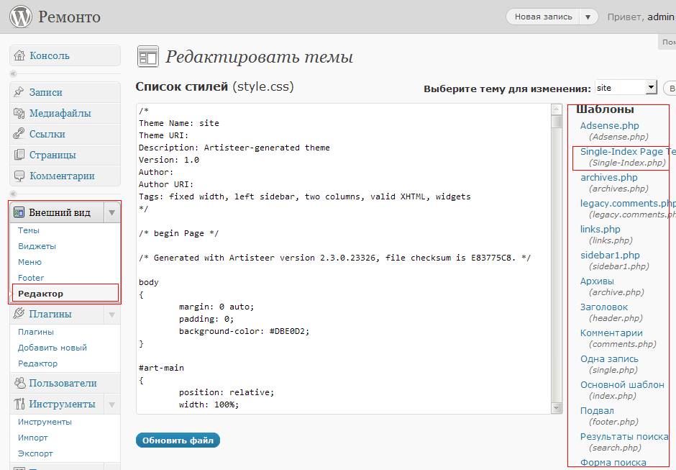Viewport: 676px width, 470px height.
Task: Open Результаты поиска search.php template
Action: pos(624,436)
